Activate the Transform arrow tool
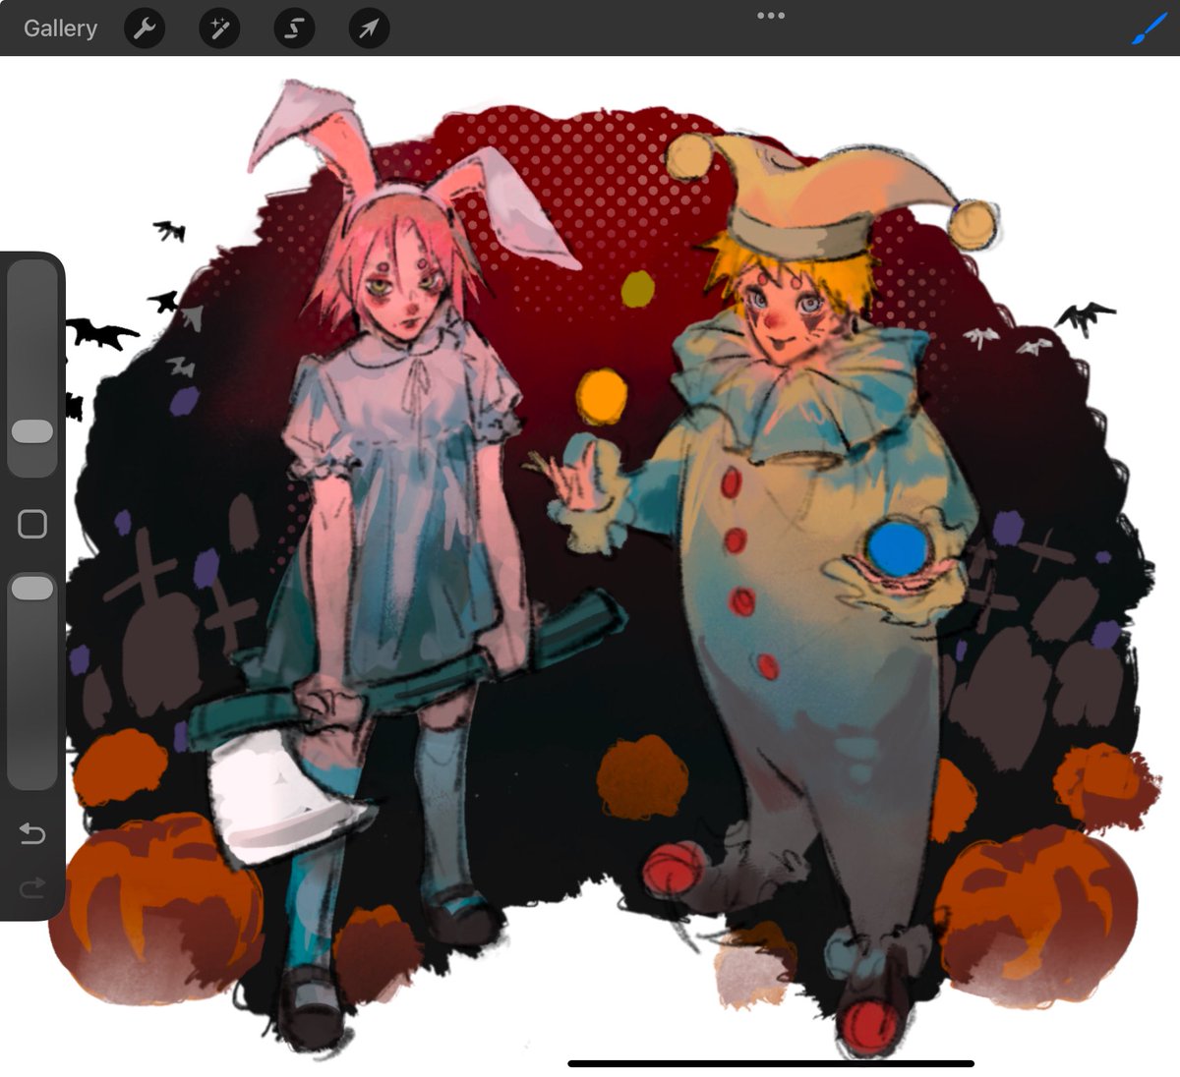Screen dimensions: 1180x1077 [x=369, y=28]
